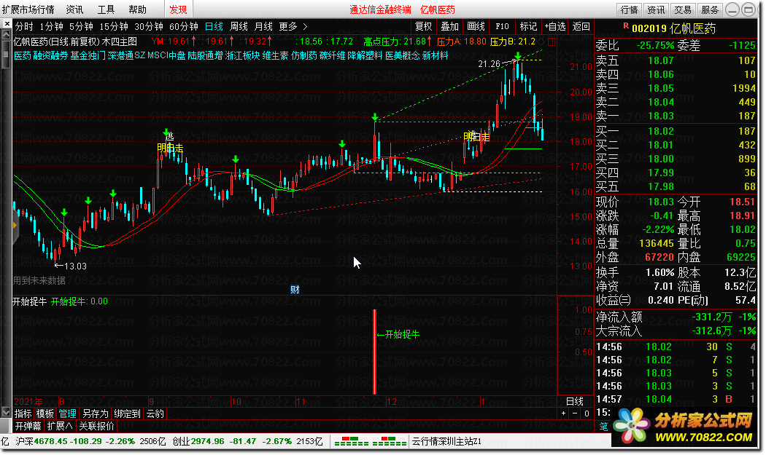Screen dimensions: 766x455
Task: Click the 叠加 overlay button
Action: (x=450, y=26)
